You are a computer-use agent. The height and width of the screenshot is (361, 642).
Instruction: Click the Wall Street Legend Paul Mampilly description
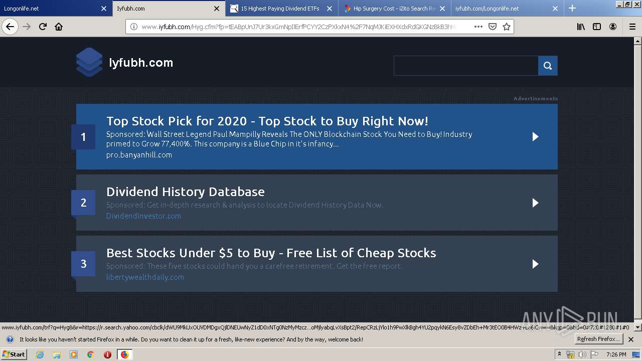point(289,139)
